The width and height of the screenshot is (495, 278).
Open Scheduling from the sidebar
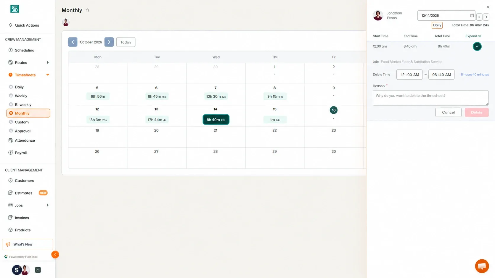tap(25, 50)
